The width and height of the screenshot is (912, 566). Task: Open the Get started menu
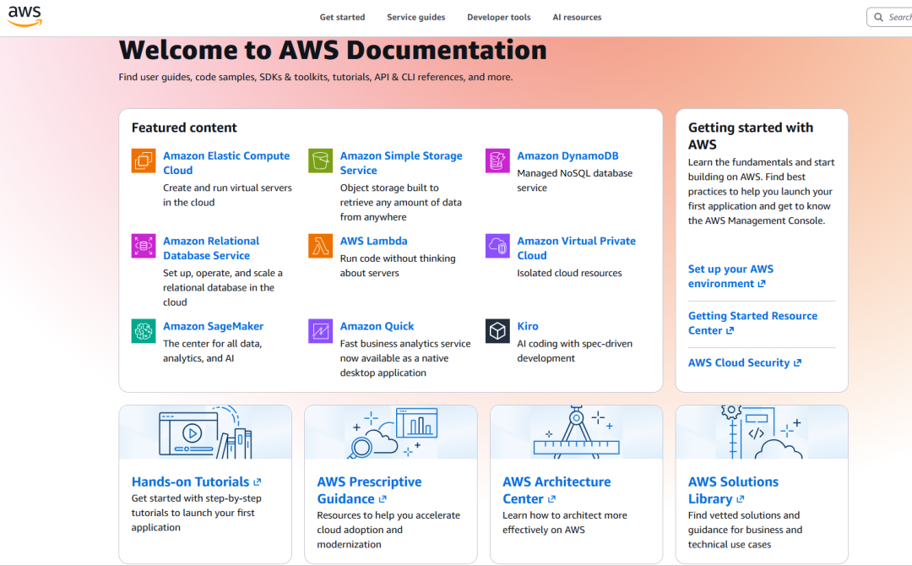coord(342,18)
